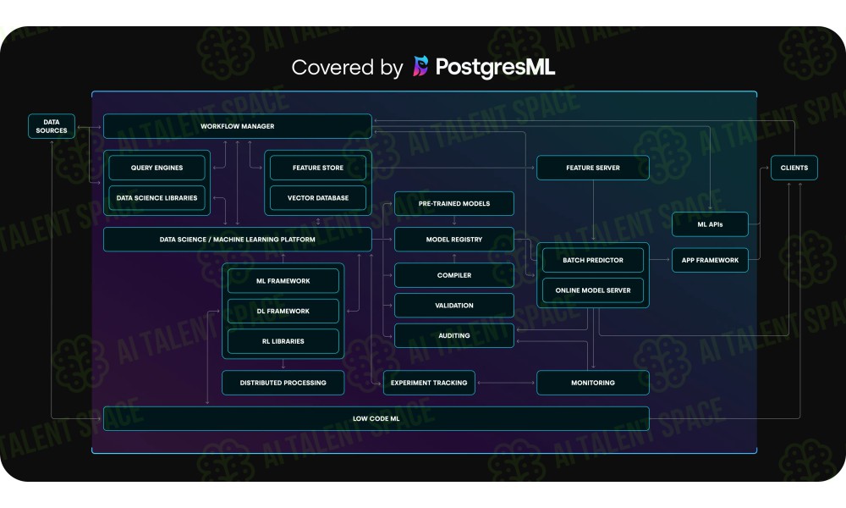The height and width of the screenshot is (508, 846).
Task: Select the "EXPERIMENT TRACKING" box
Action: click(x=429, y=383)
